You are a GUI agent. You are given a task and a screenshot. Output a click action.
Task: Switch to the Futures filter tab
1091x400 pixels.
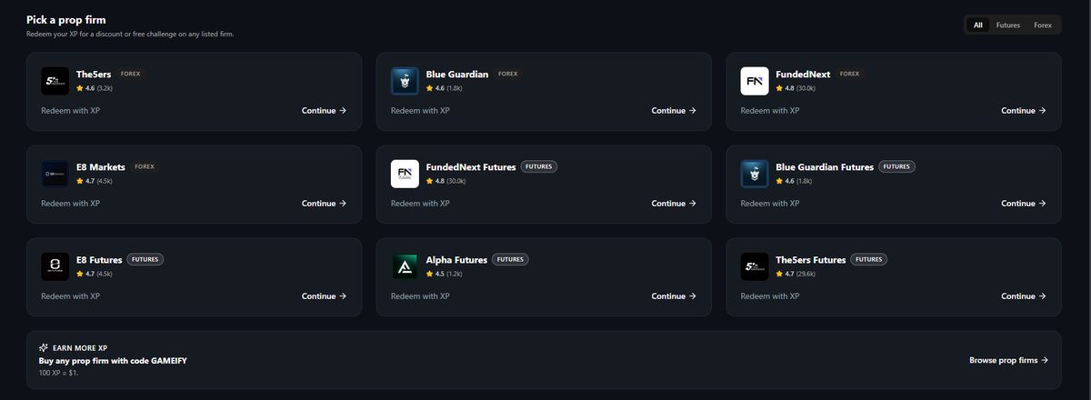1008,25
